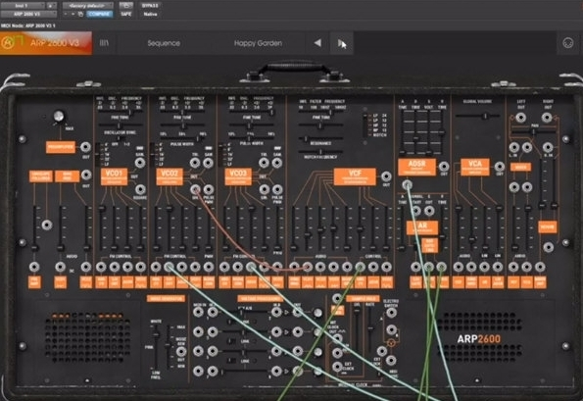Viewport: 583px width, 401px height.
Task: Click the ADSR OUT jack
Action: click(444, 167)
